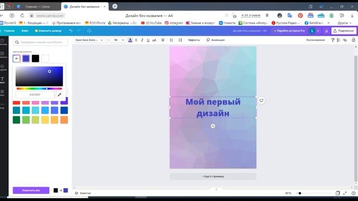Screen dimensions: 358x201
Task: Apply bulleted list to text
Action: 172,40
